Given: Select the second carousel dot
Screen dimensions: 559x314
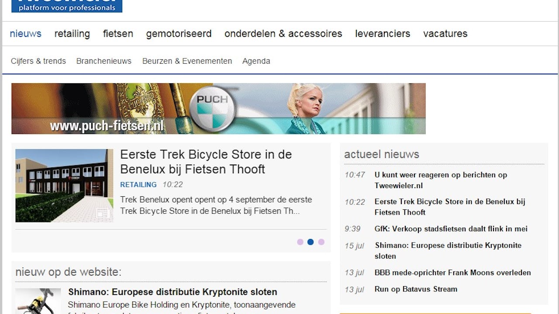Looking at the screenshot, I should tap(311, 242).
